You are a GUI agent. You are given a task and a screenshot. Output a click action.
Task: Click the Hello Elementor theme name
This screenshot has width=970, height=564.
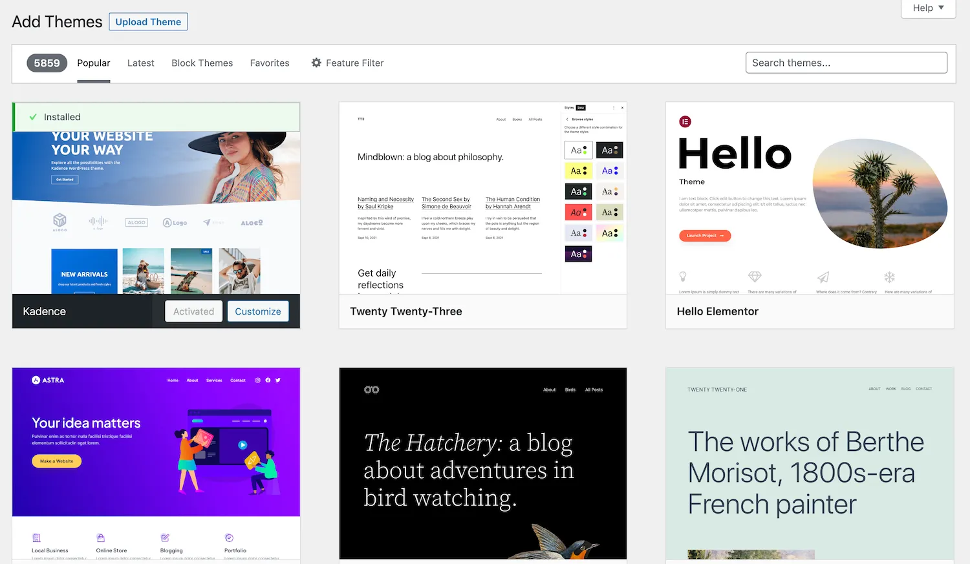click(x=717, y=311)
